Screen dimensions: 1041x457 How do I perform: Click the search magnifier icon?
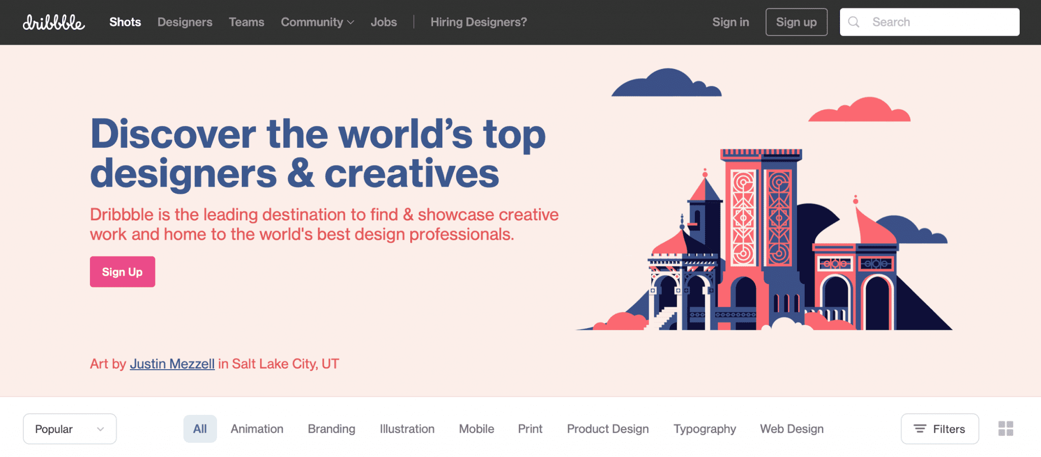(854, 22)
